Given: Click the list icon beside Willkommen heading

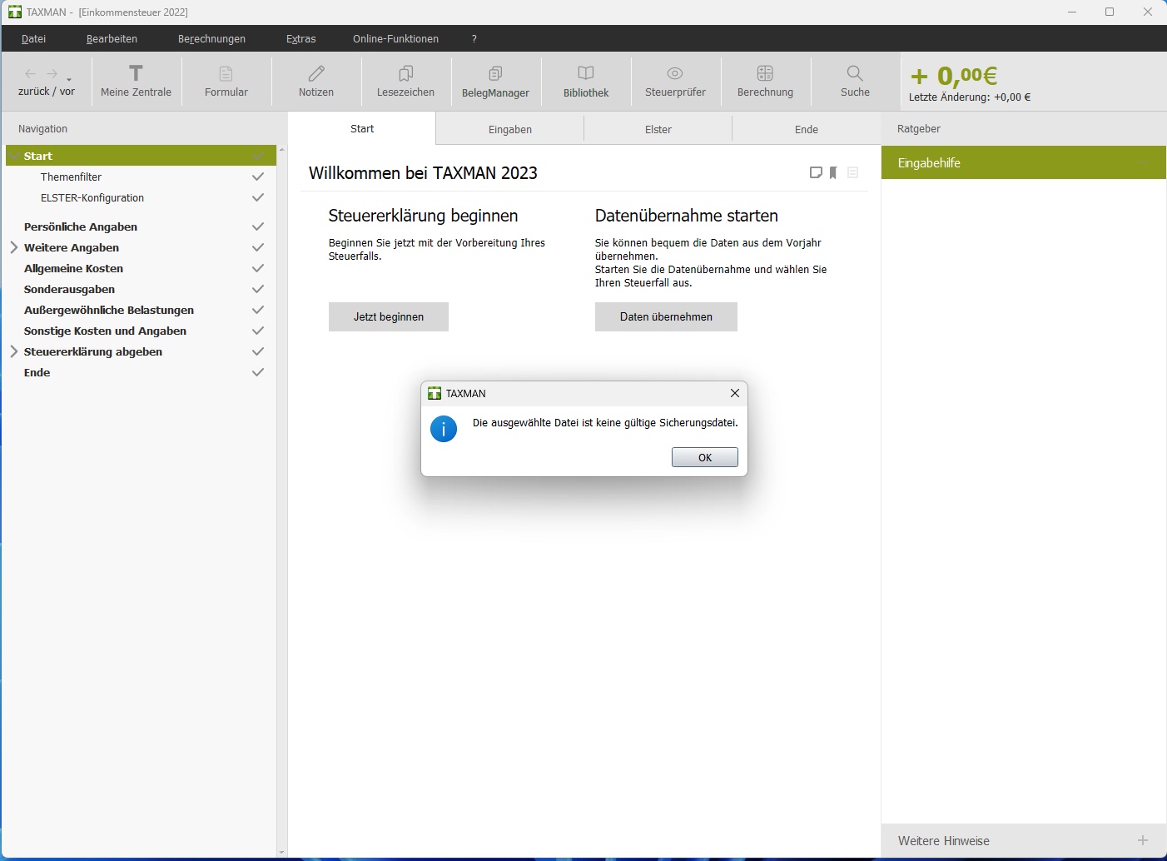Looking at the screenshot, I should [852, 172].
